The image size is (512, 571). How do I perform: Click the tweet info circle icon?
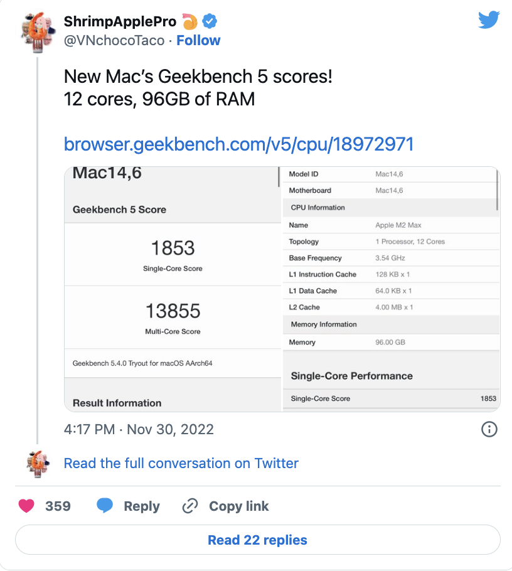pyautogui.click(x=489, y=429)
